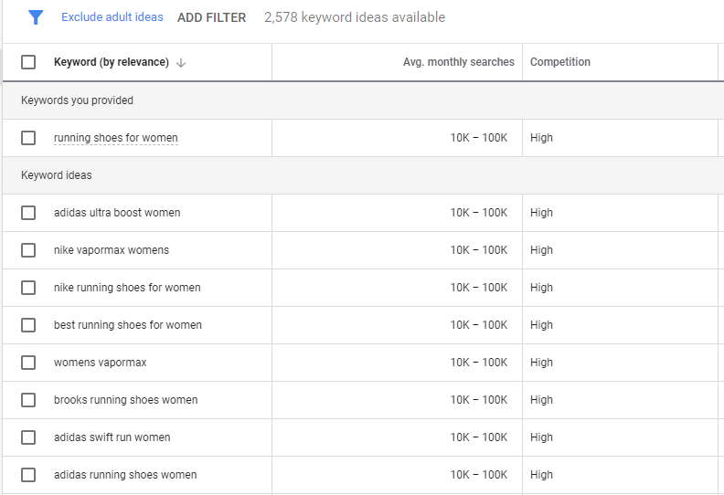
Task: Click keyword text 'running shoes for women'
Action: click(x=116, y=138)
